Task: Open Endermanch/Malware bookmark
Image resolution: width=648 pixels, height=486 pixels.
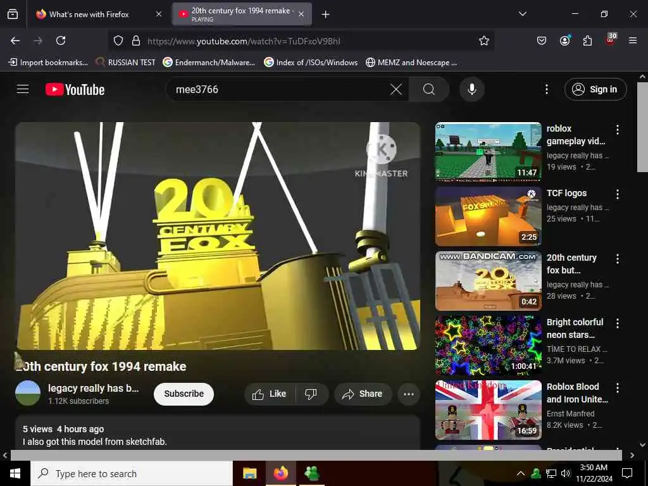Action: pyautogui.click(x=209, y=63)
